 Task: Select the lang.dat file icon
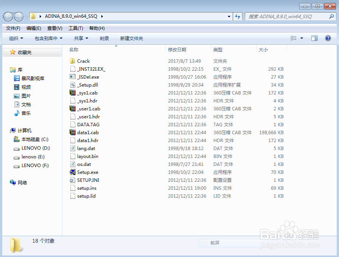point(73,148)
